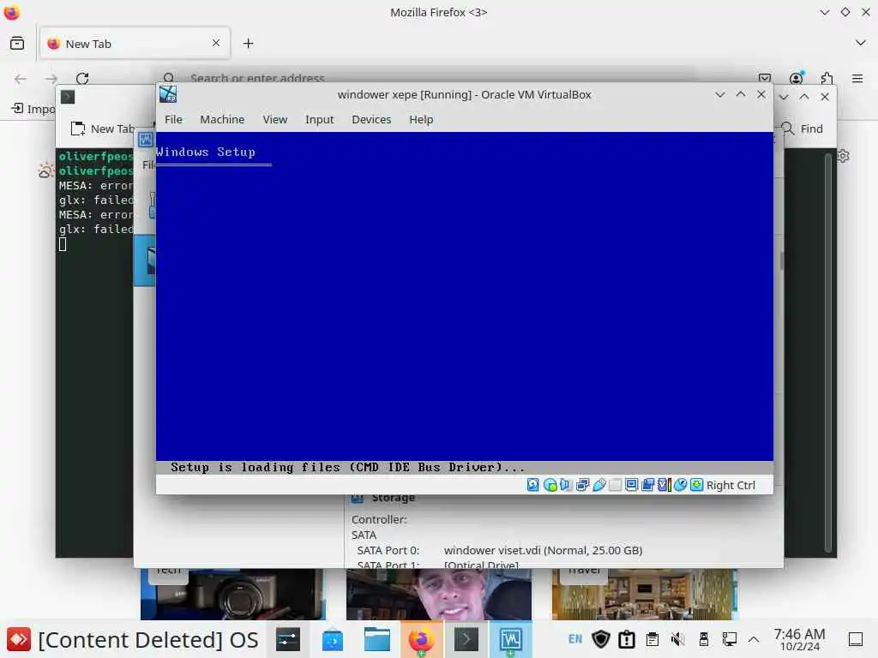The width and height of the screenshot is (878, 658).
Task: Open the application launcher in the taskbar
Action: point(19,639)
